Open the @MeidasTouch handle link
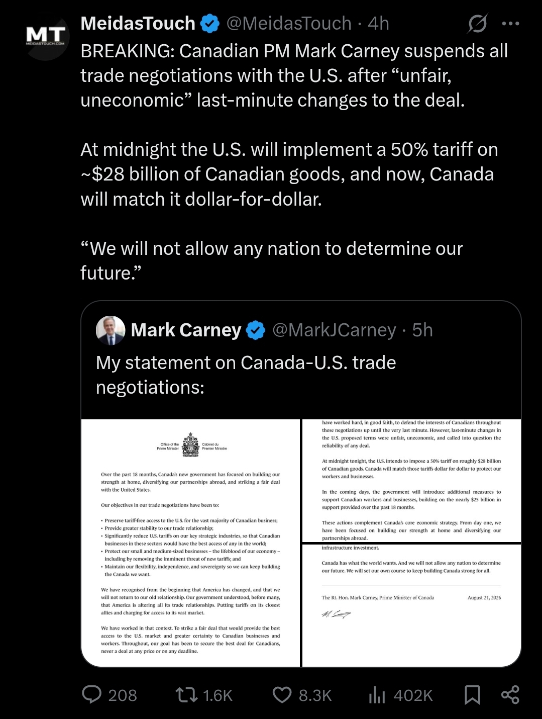This screenshot has height=719, width=542. pyautogui.click(x=289, y=24)
